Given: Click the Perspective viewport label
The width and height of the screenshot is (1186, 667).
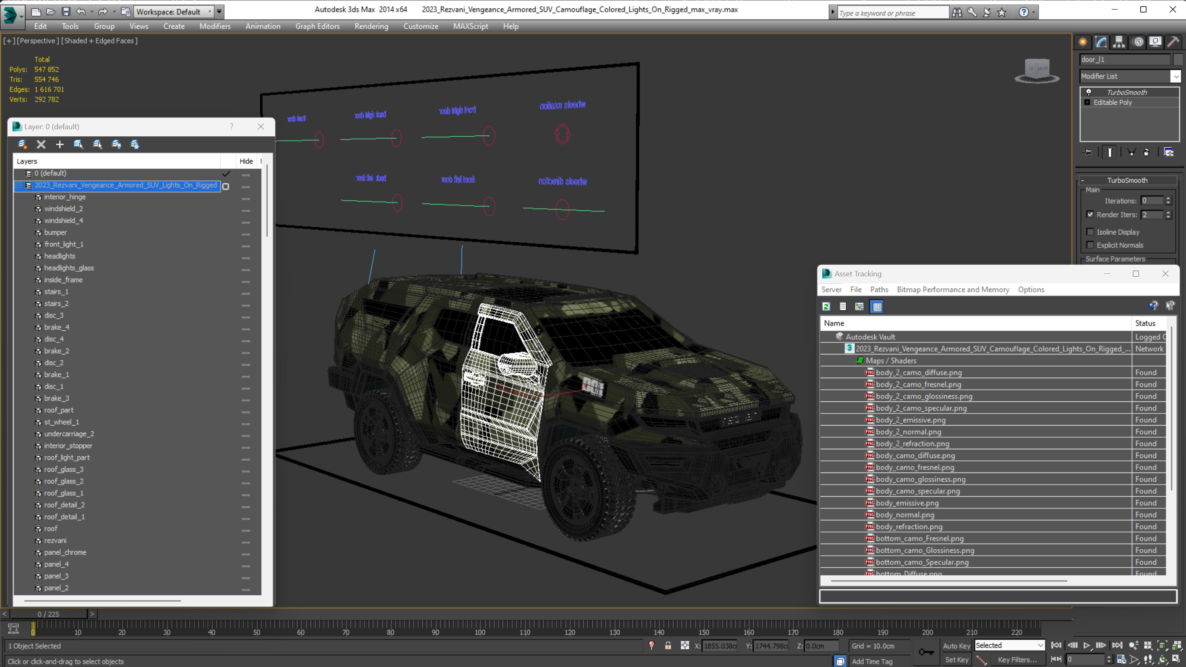Looking at the screenshot, I should 37,40.
